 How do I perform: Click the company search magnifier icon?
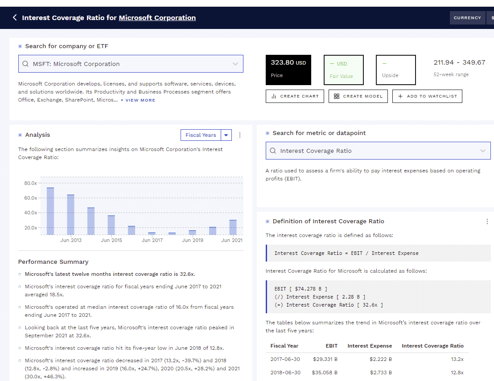pyautogui.click(x=25, y=64)
